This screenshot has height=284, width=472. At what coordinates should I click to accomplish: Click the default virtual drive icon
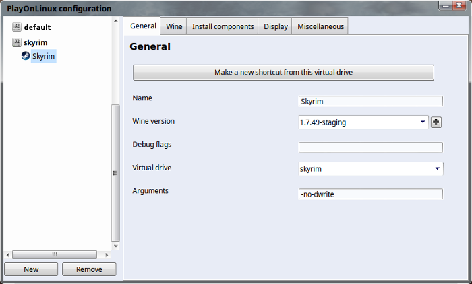pos(17,27)
